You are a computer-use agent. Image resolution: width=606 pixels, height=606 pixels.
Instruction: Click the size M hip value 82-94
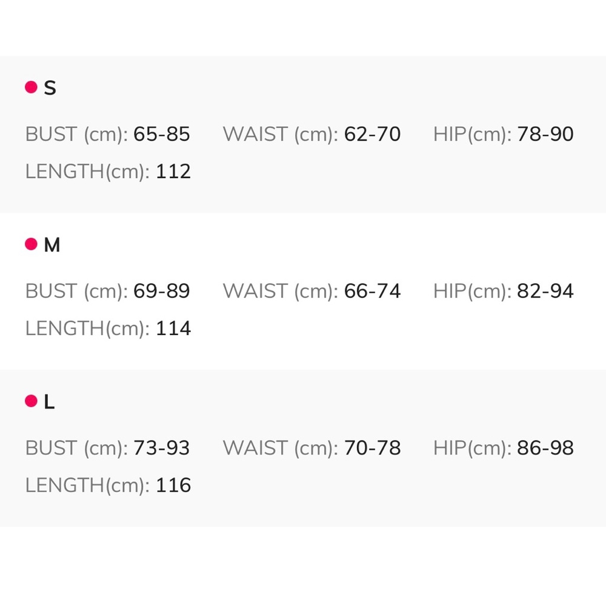pos(545,291)
